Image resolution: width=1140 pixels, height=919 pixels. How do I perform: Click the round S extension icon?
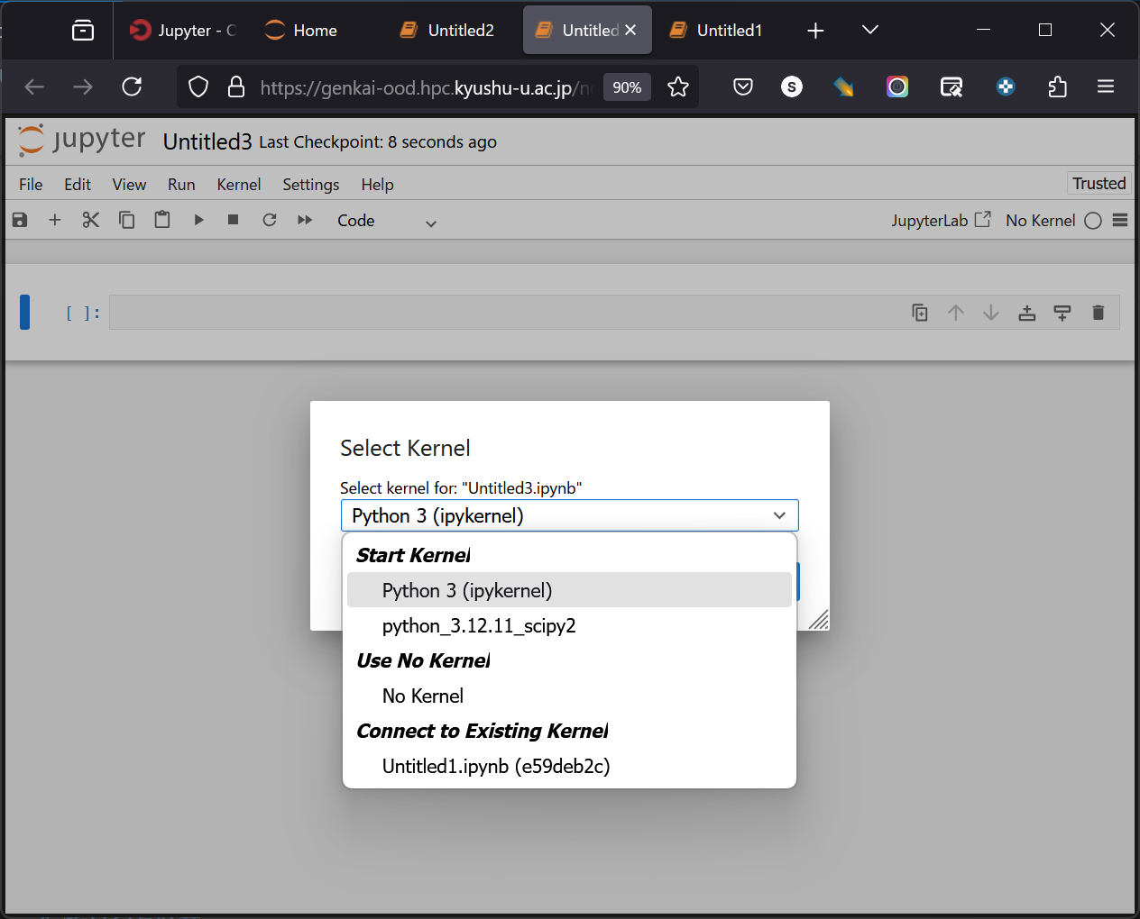point(792,86)
